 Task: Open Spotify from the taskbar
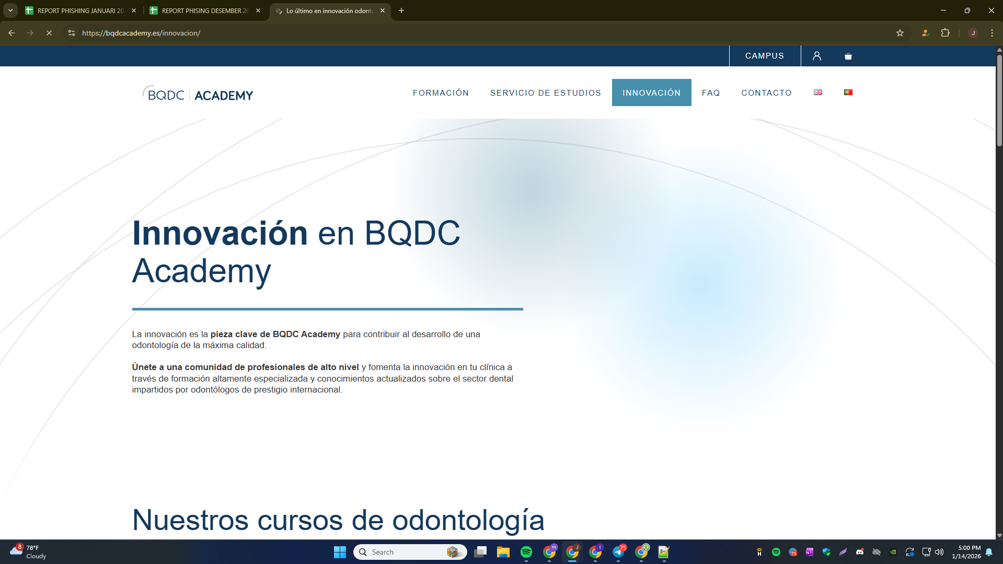[526, 552]
